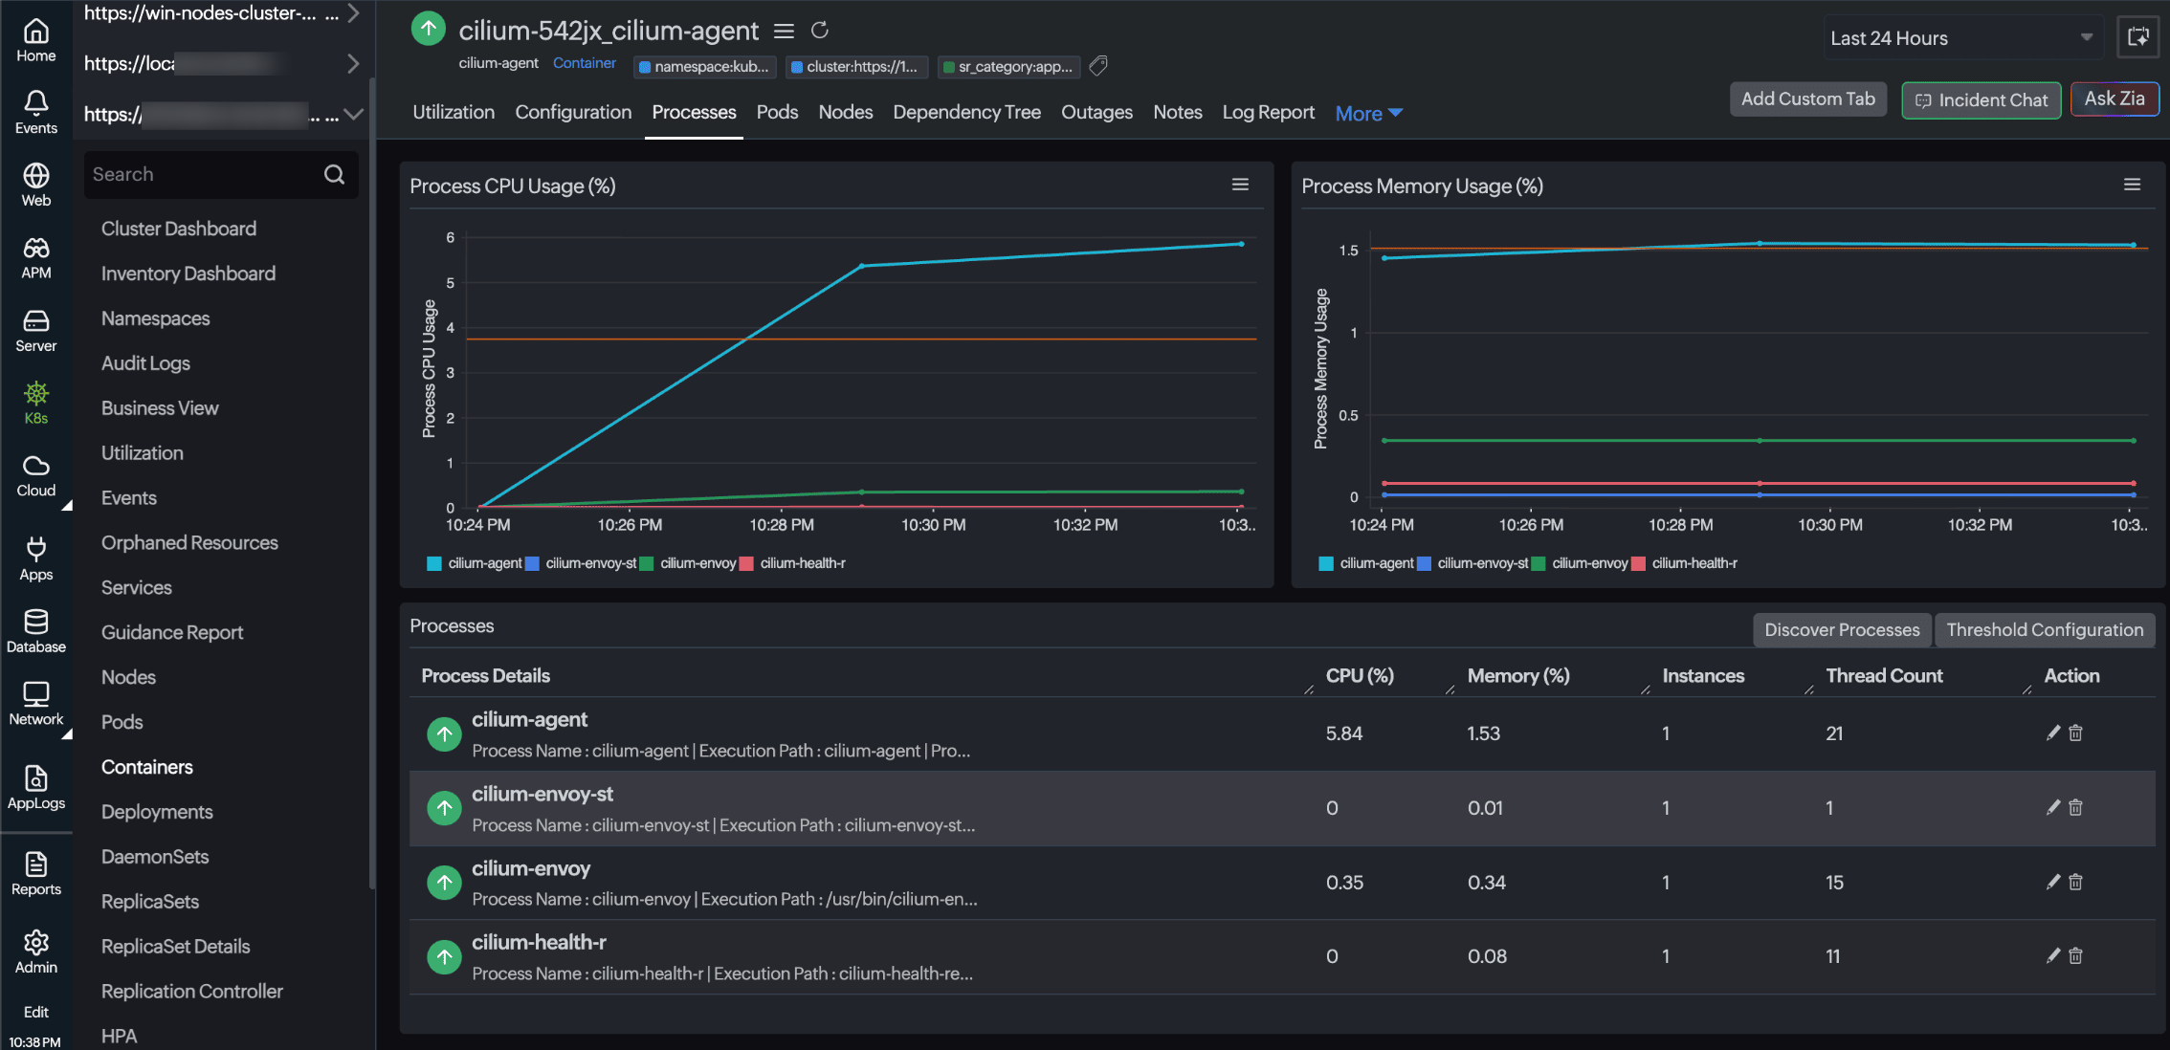This screenshot has width=2170, height=1050.
Task: Click the tag icon next to labels
Action: (1098, 66)
